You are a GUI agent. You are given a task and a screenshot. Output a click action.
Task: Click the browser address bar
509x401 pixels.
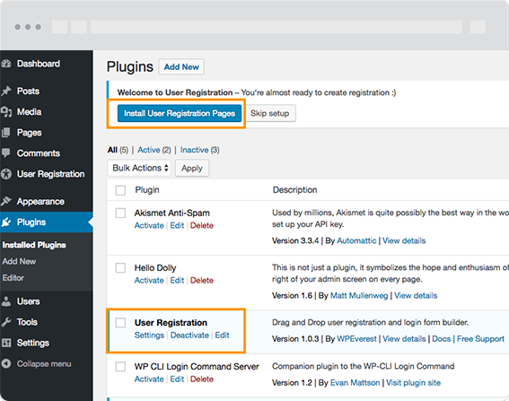[276, 27]
